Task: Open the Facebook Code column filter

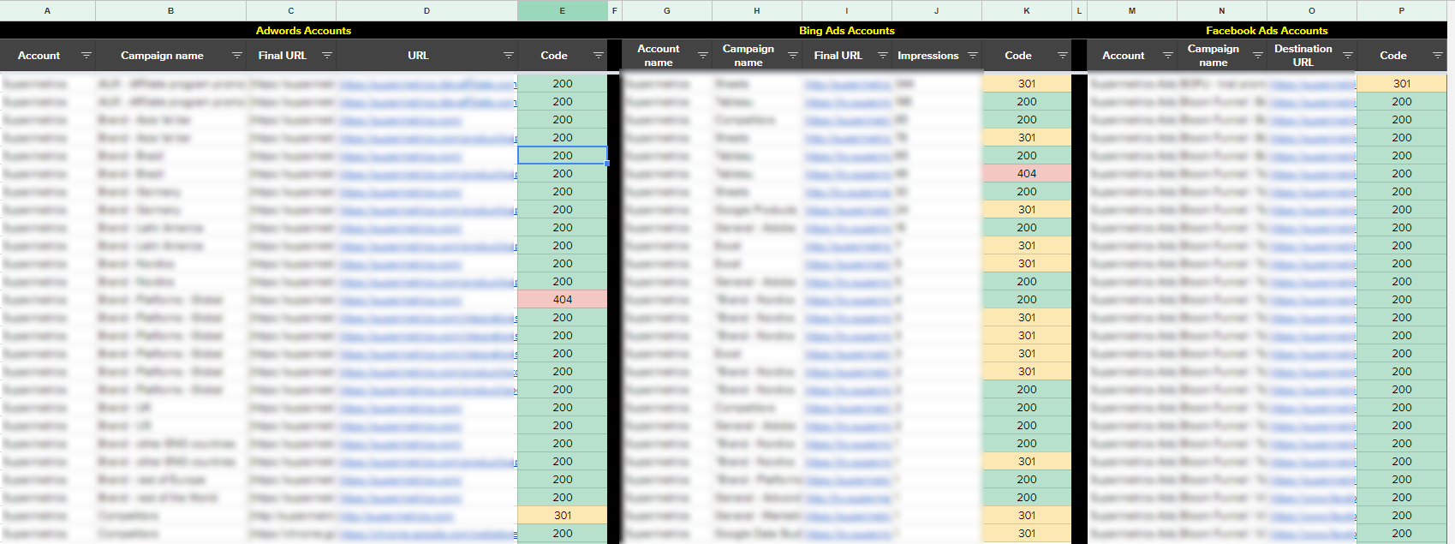Action: coord(1438,56)
